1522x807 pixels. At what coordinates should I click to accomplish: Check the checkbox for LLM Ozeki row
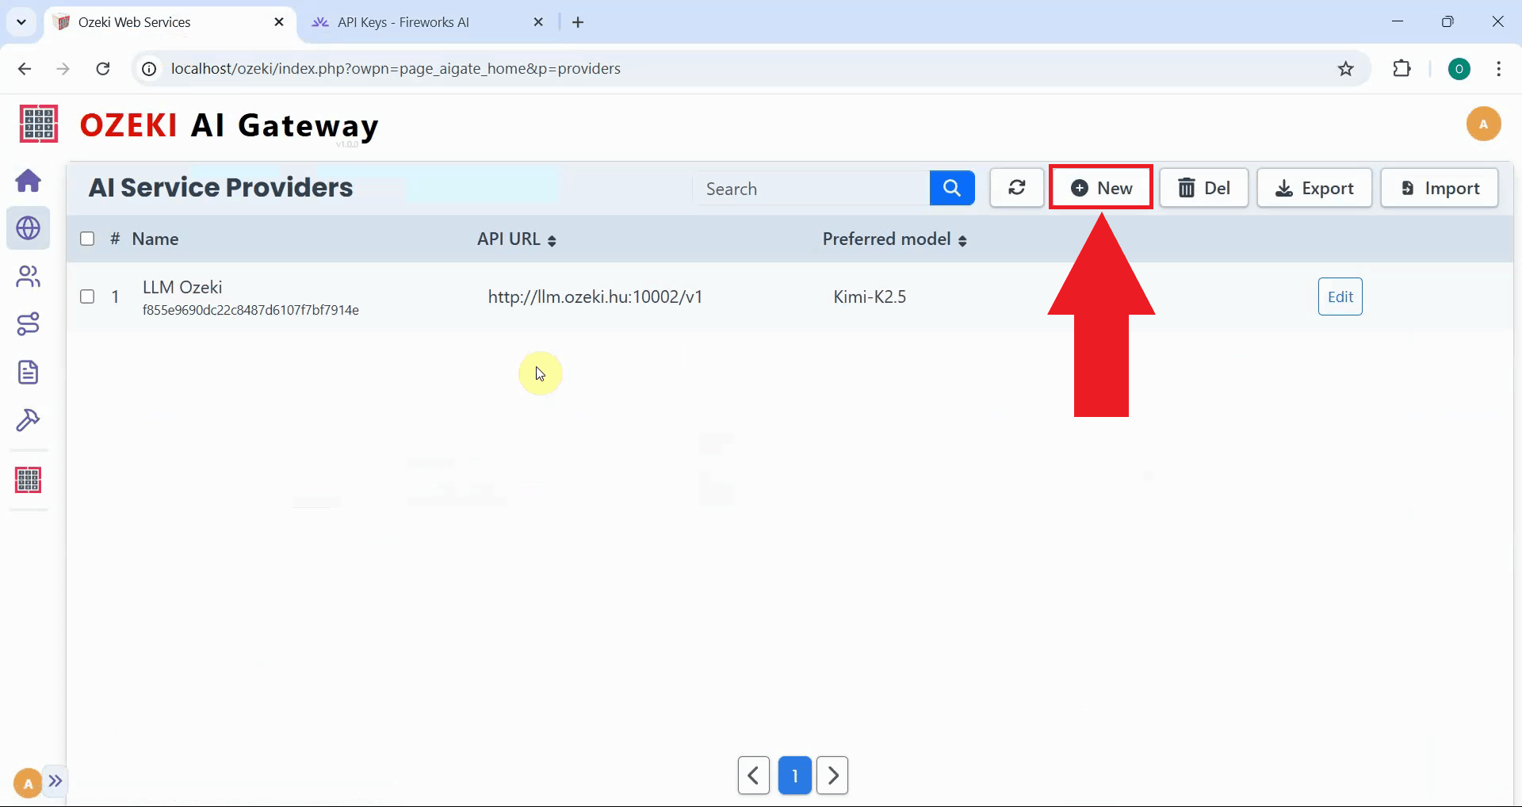click(87, 296)
